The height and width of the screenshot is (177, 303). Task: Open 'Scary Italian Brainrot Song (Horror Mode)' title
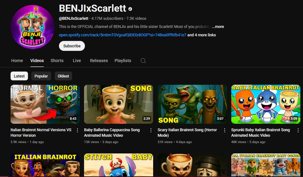pyautogui.click(x=187, y=132)
